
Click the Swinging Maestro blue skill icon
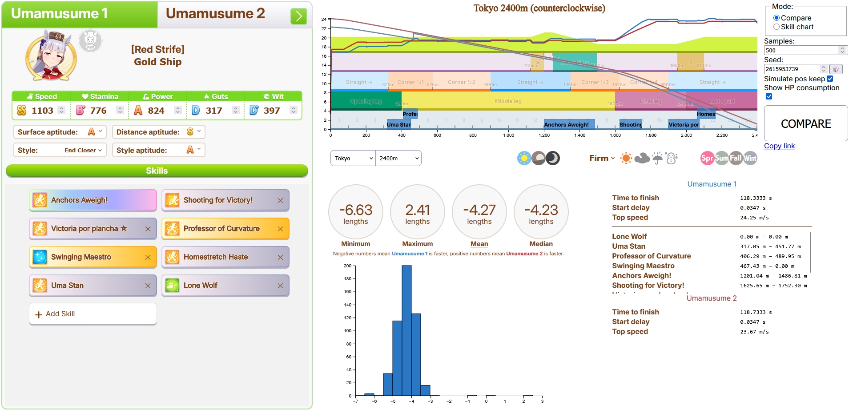[40, 257]
